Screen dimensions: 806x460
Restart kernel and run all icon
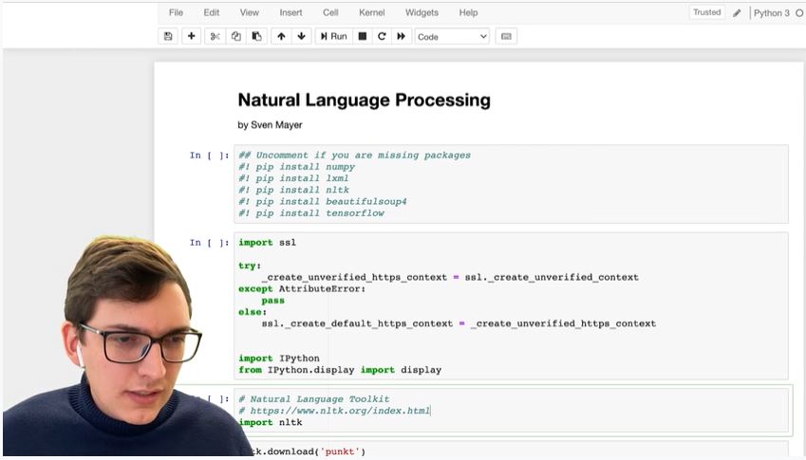pyautogui.click(x=402, y=36)
